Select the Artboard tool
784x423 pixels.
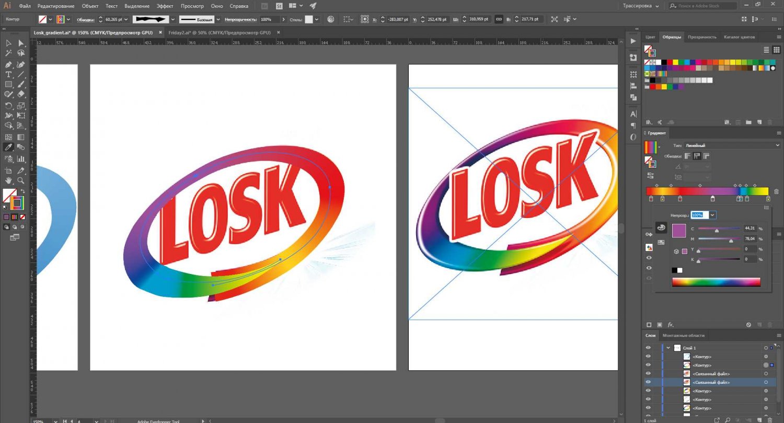tap(9, 170)
